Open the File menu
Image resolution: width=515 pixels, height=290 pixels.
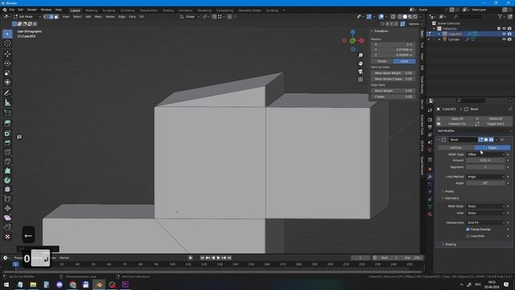(x=12, y=10)
